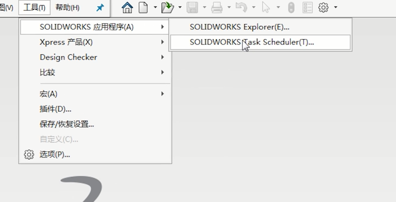Expand the Select tool dropdown arrow
The image size is (396, 202).
pos(278,7)
